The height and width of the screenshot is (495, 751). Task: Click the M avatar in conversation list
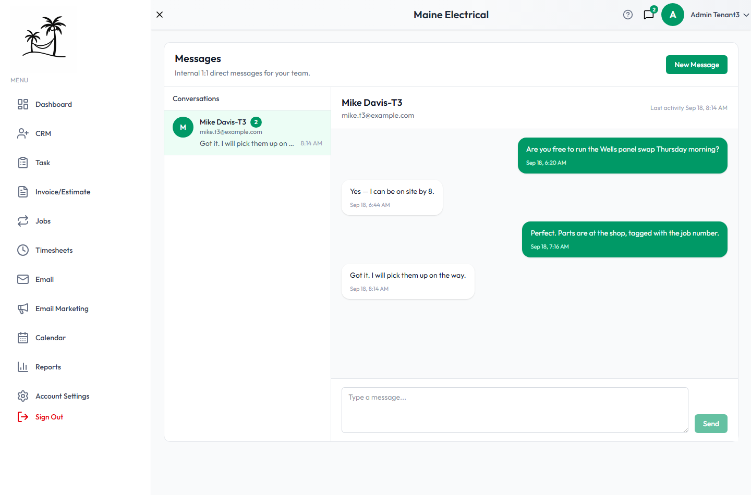[x=183, y=127]
